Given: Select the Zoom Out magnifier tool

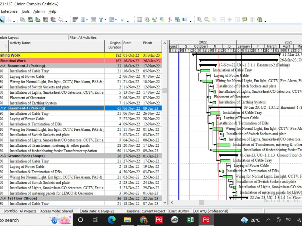Looking at the screenshot, I should [x=206, y=19].
